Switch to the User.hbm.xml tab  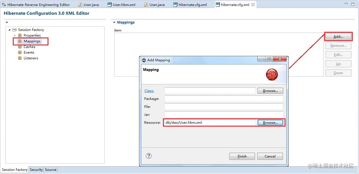coord(122,5)
